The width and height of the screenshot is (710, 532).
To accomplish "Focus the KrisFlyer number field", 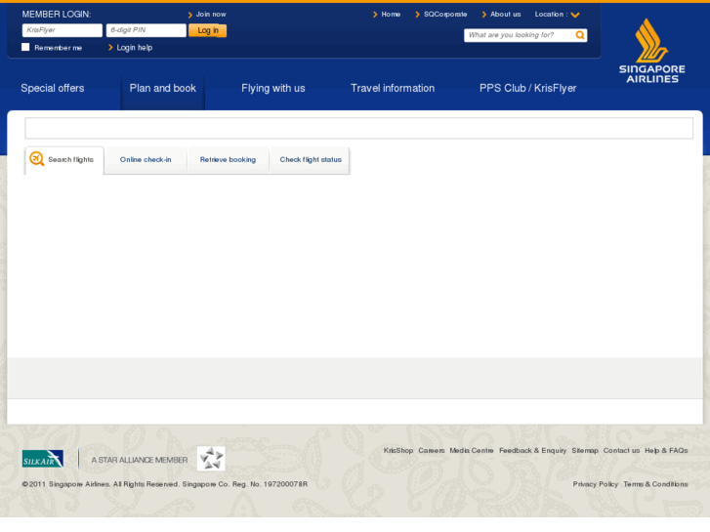I will (x=63, y=30).
